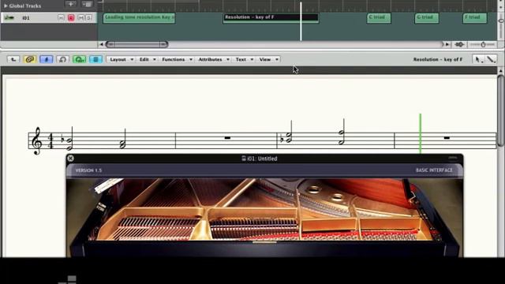The image size is (505, 284).
Task: Click the Edit dropdown arrow
Action: pos(155,60)
